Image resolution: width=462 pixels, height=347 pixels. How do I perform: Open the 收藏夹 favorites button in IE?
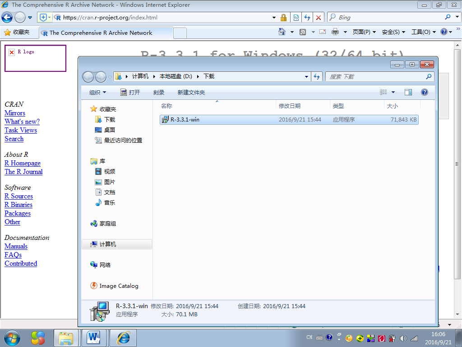pos(17,32)
